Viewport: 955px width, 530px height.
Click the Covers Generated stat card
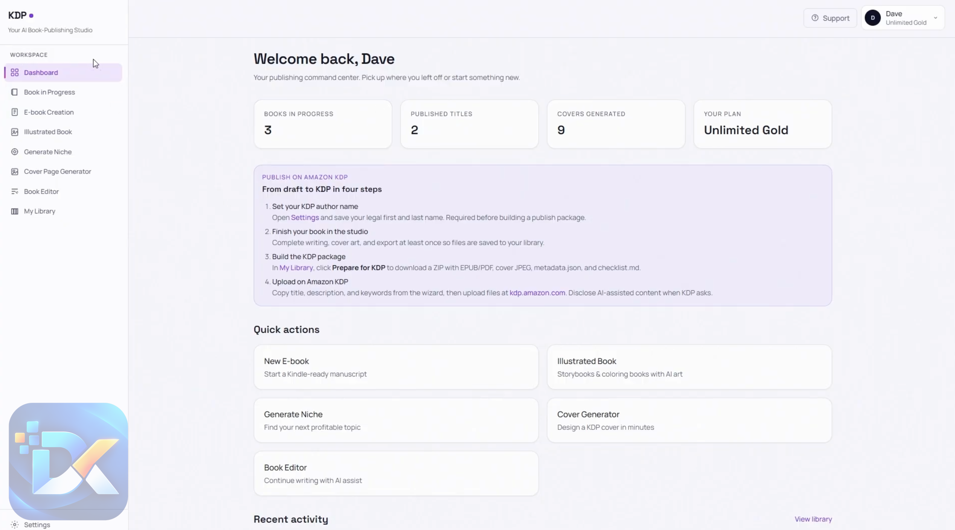(616, 124)
